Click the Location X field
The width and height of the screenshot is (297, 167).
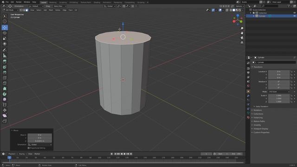pos(279,71)
